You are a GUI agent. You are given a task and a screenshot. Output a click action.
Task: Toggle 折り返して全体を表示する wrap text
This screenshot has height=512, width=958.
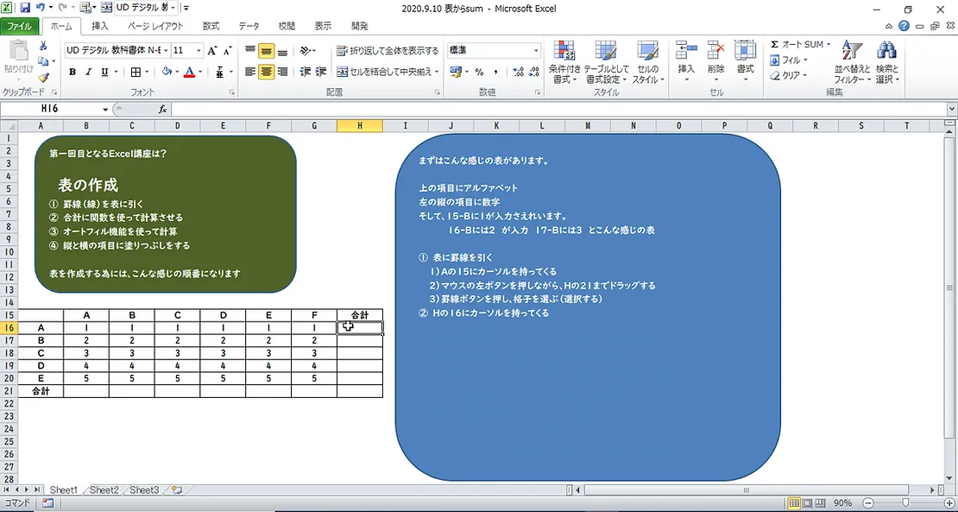coord(388,51)
